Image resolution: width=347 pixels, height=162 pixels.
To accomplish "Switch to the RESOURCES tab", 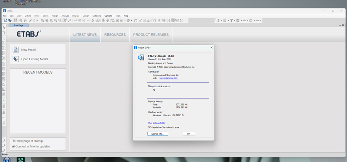I will click(x=115, y=35).
